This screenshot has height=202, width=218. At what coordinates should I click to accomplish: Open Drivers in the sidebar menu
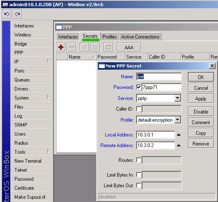(32, 89)
